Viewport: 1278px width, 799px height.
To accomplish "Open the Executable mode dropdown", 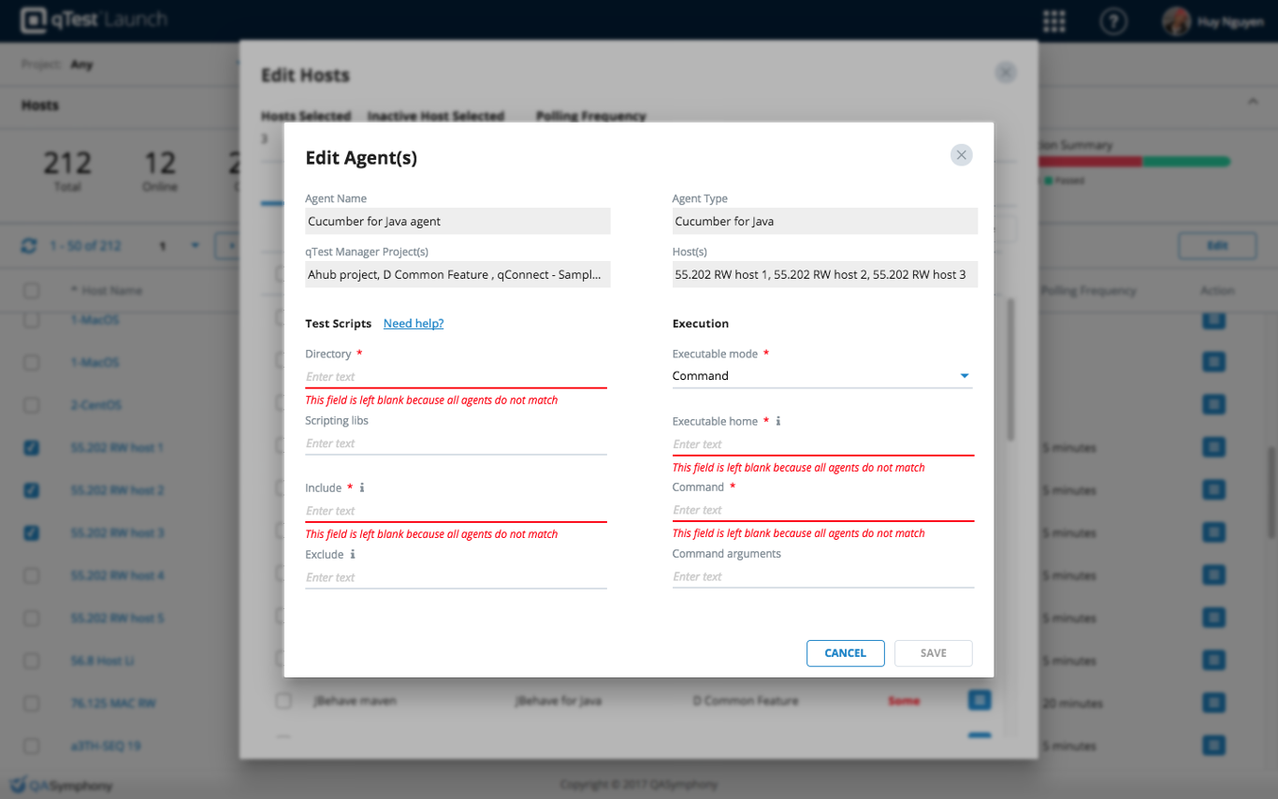I will (x=821, y=376).
